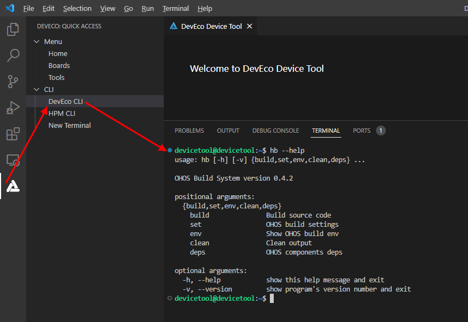Image resolution: width=468 pixels, height=322 pixels.
Task: Click the VS Code logo icon
Action: tap(10, 8)
